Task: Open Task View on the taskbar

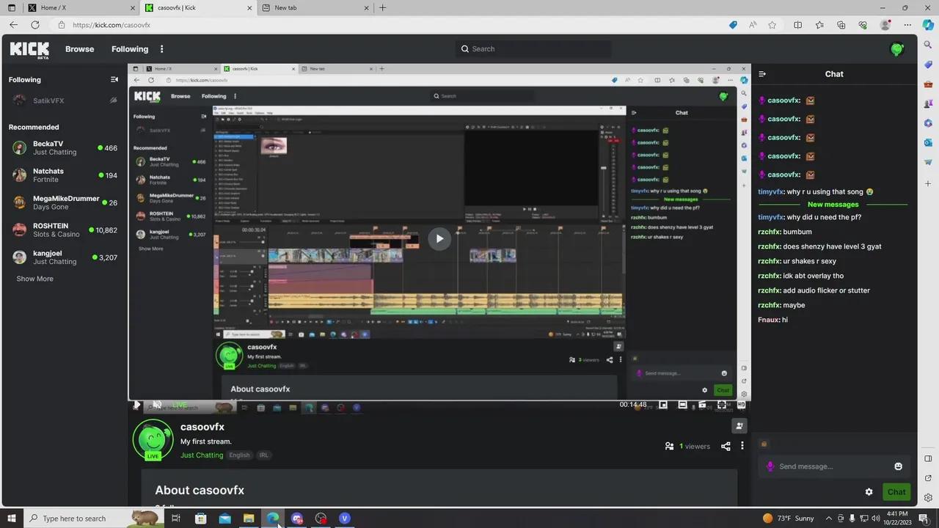Action: click(x=176, y=518)
